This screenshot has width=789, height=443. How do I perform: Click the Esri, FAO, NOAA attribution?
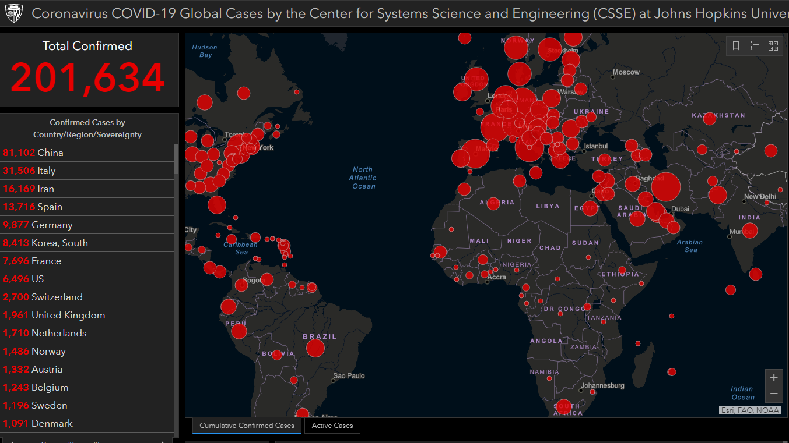[749, 410]
